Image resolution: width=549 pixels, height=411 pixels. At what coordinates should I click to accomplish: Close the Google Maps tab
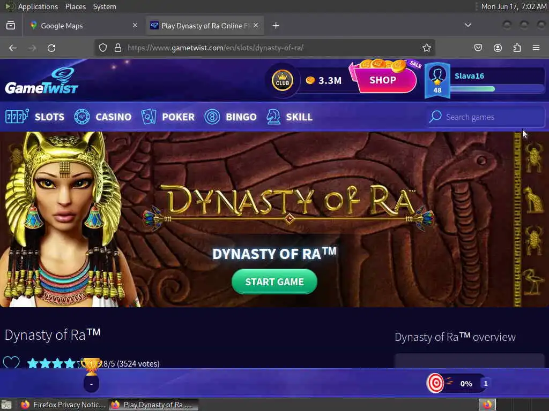point(135,25)
